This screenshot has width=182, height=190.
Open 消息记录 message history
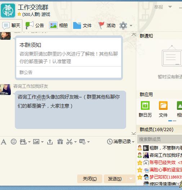click(x=119, y=142)
